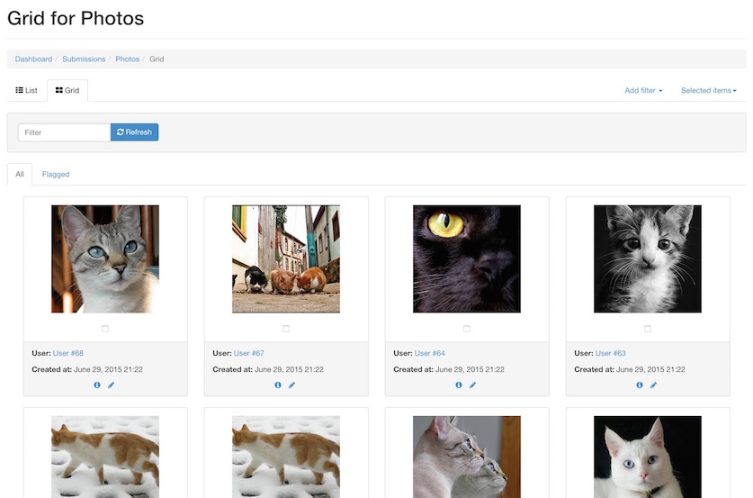Viewport: 753px width, 498px height.
Task: Click the Grid breadcrumb text
Action: coord(157,59)
